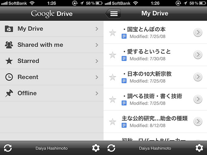
Task: Select Recent in the navigation menu
Action: pyautogui.click(x=52, y=77)
